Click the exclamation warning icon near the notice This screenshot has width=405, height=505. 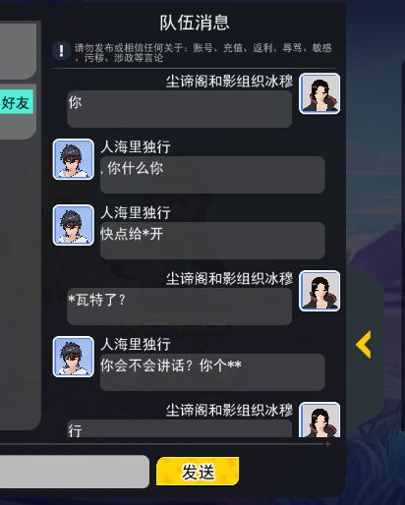(x=61, y=51)
